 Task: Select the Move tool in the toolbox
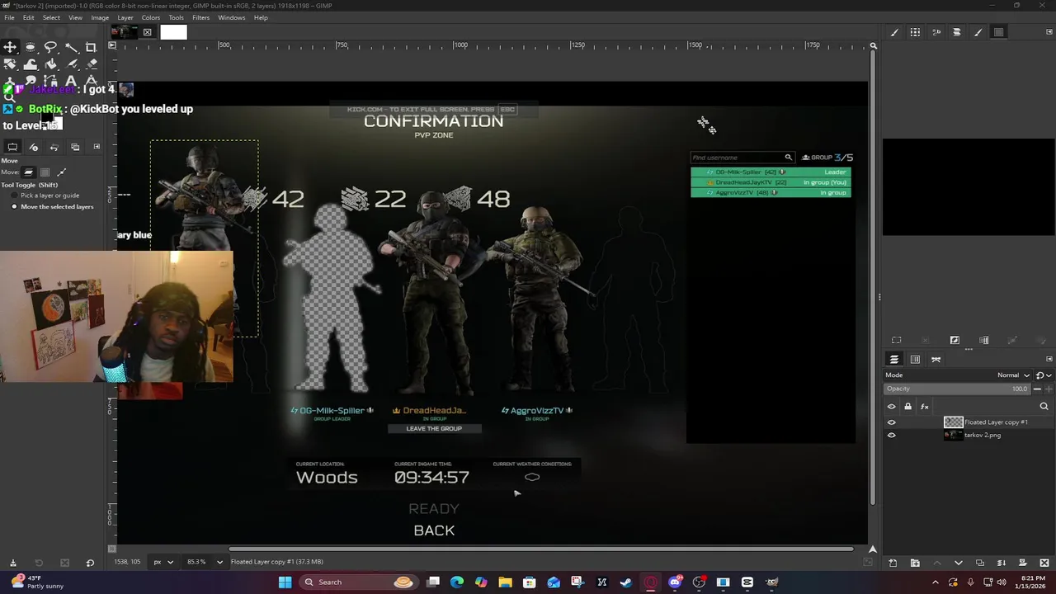point(10,47)
